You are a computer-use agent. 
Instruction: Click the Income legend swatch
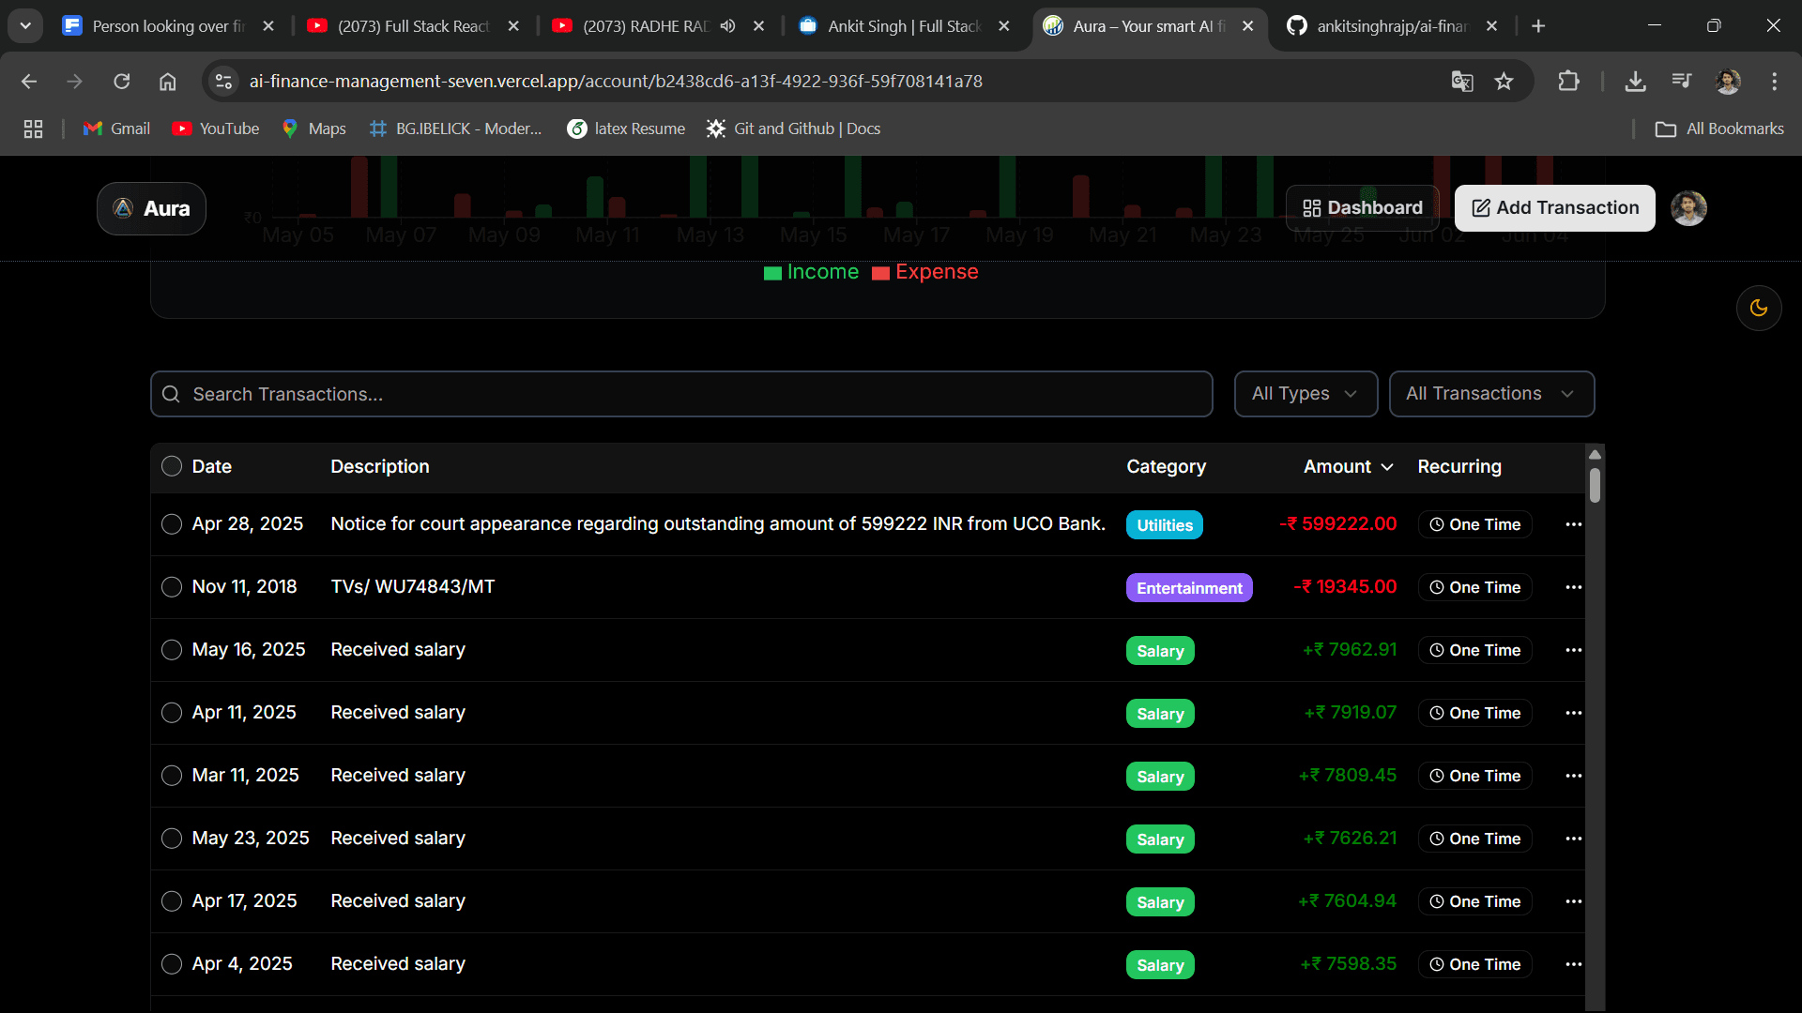pos(772,273)
